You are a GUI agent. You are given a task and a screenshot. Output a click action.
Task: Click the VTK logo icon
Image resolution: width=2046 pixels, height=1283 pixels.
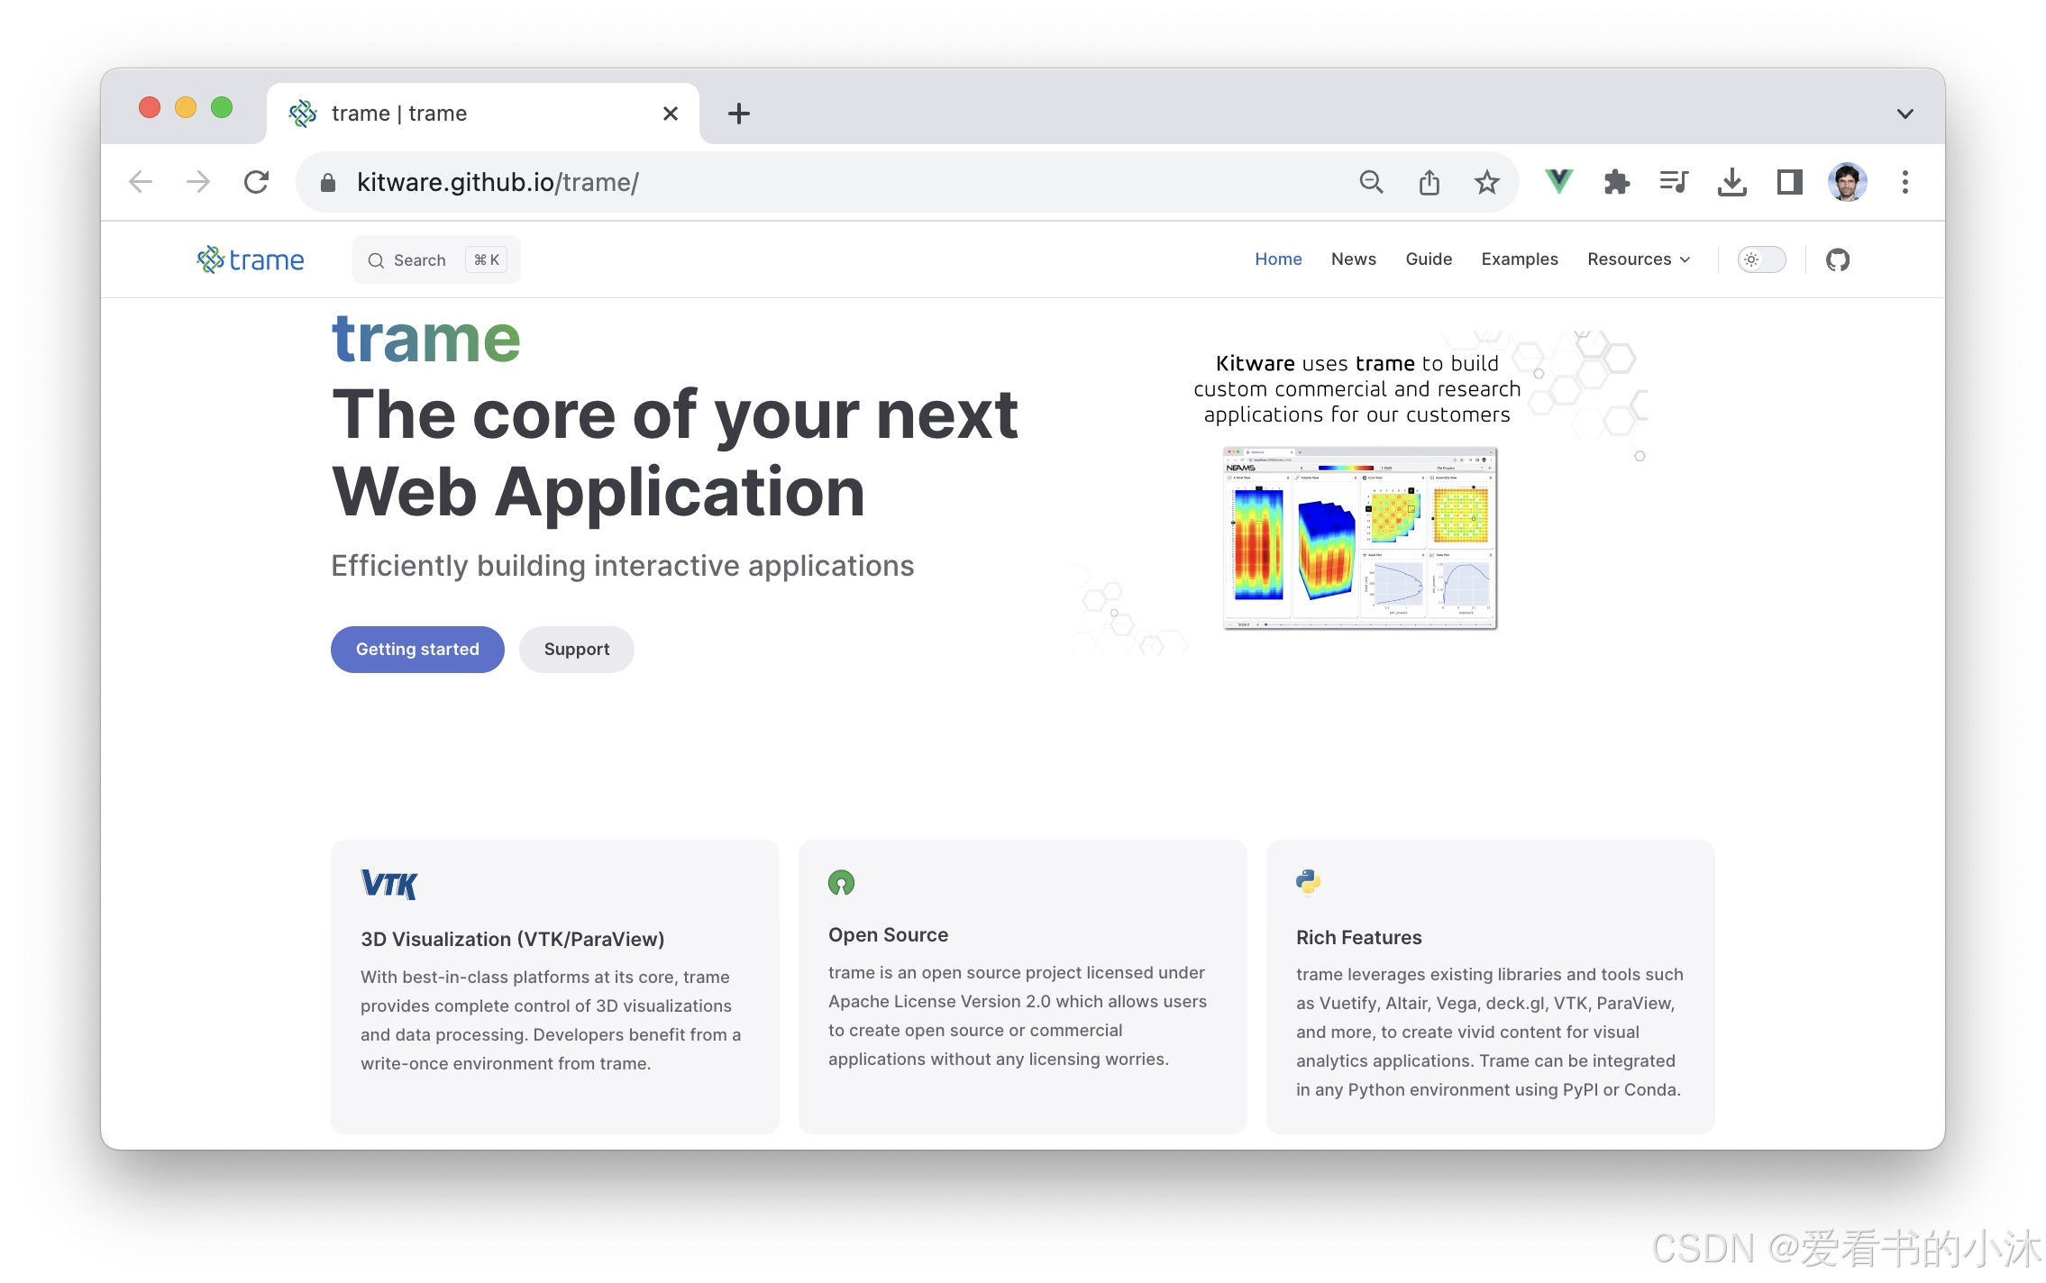pyautogui.click(x=388, y=885)
